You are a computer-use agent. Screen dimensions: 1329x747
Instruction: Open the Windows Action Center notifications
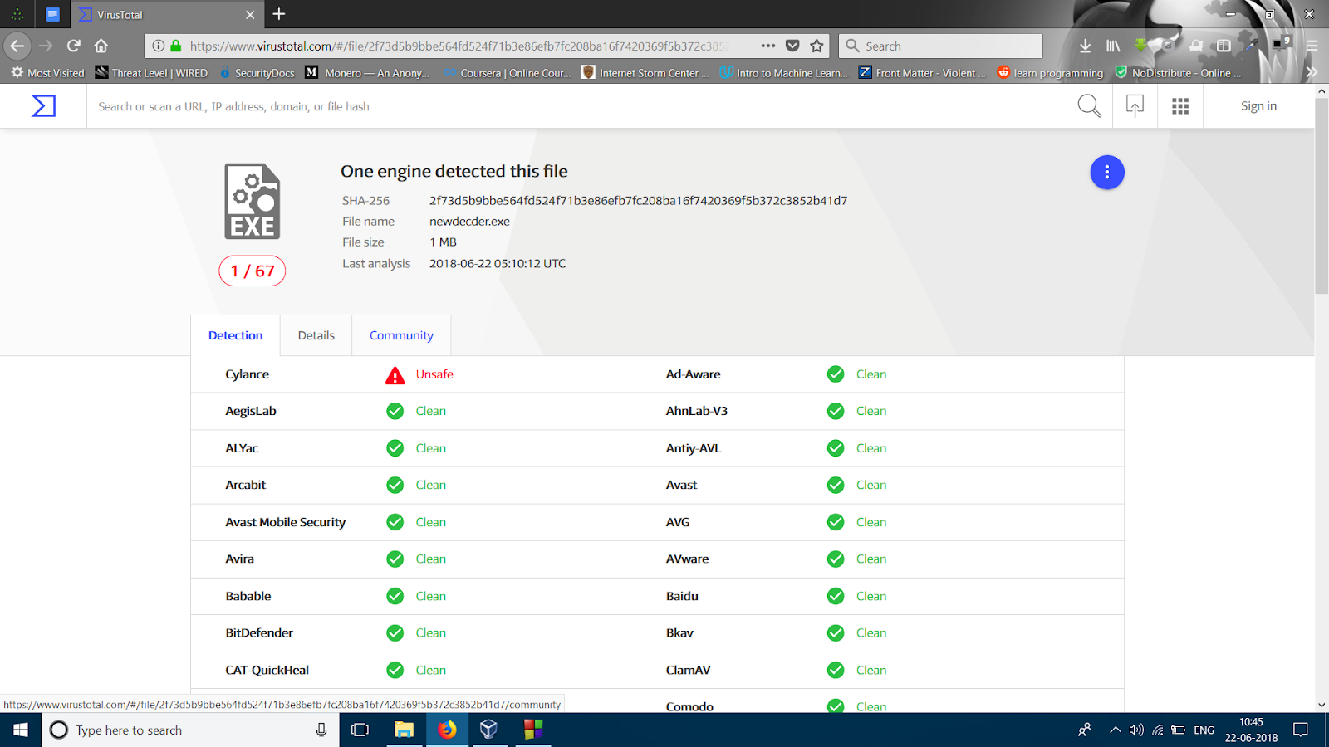coord(1301,730)
